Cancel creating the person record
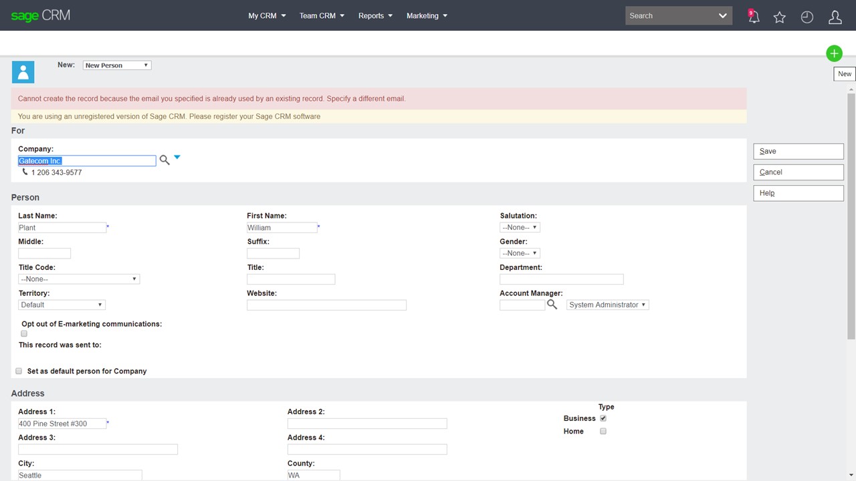The image size is (856, 481). click(x=798, y=172)
